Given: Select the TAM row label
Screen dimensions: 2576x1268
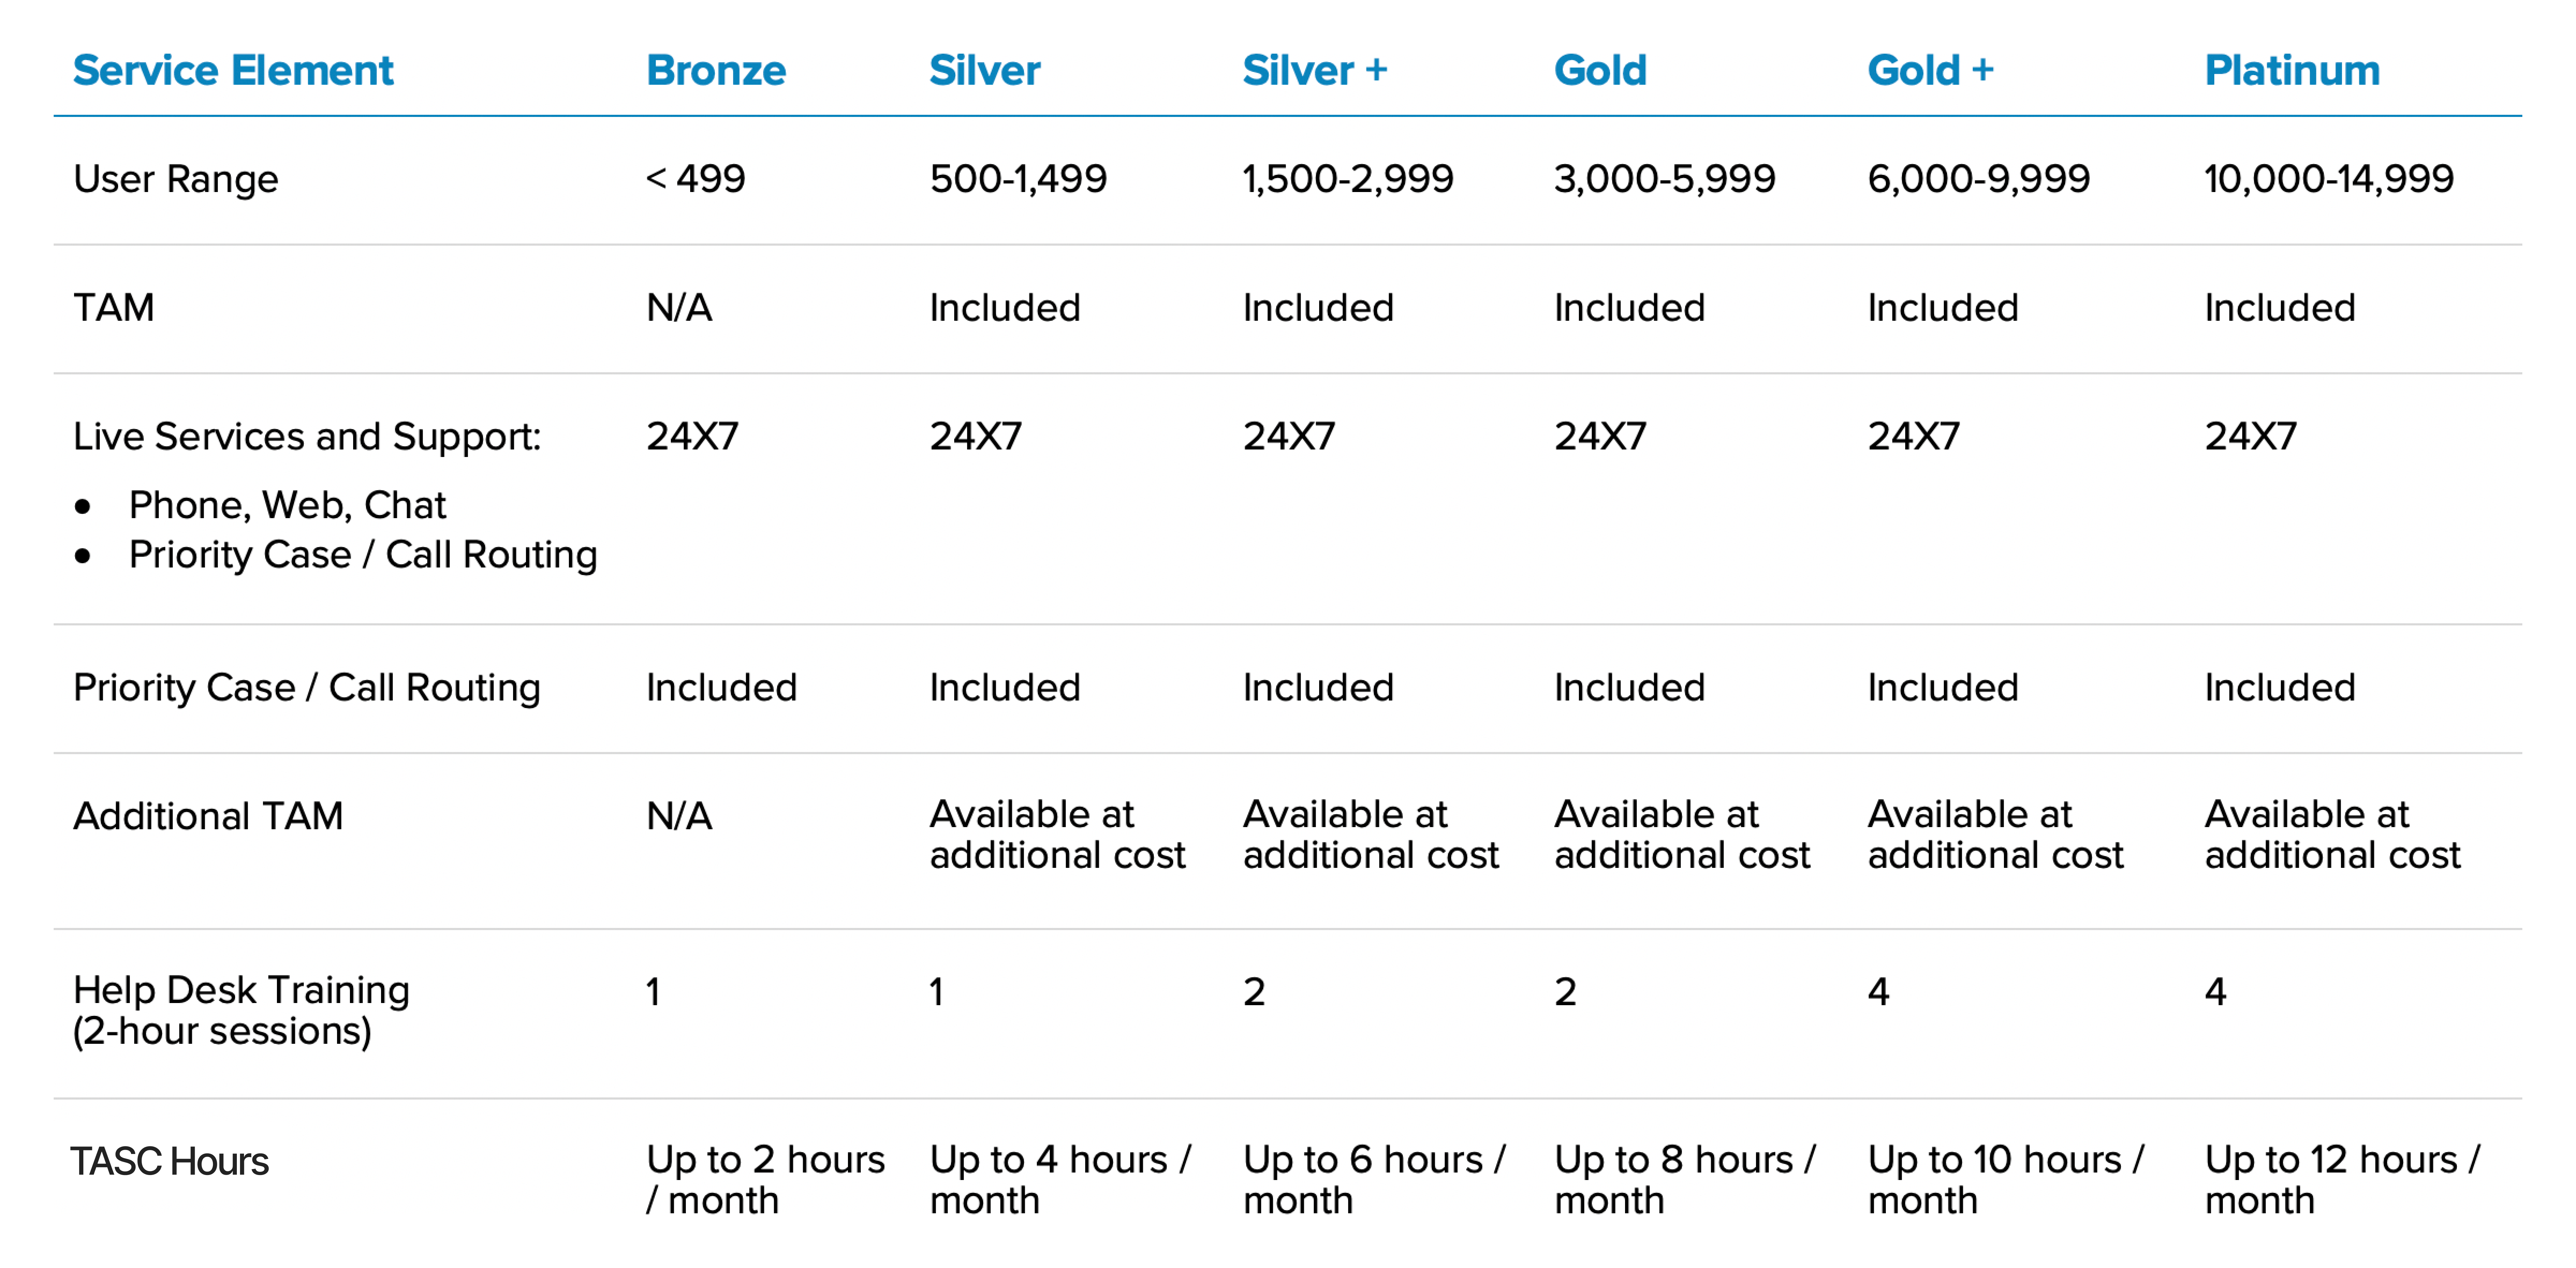Looking at the screenshot, I should [114, 308].
